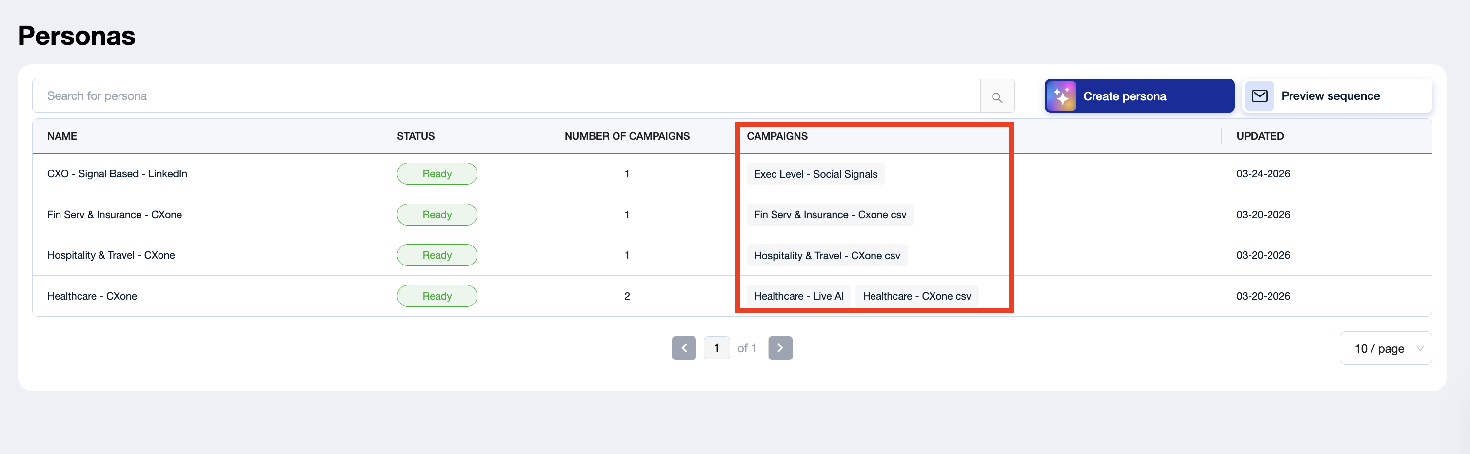Click the Search for persona field

click(x=506, y=95)
